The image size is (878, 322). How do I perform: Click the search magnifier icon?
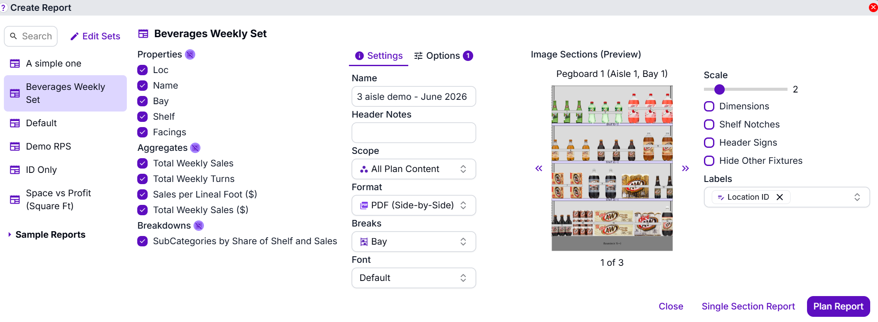pos(13,36)
